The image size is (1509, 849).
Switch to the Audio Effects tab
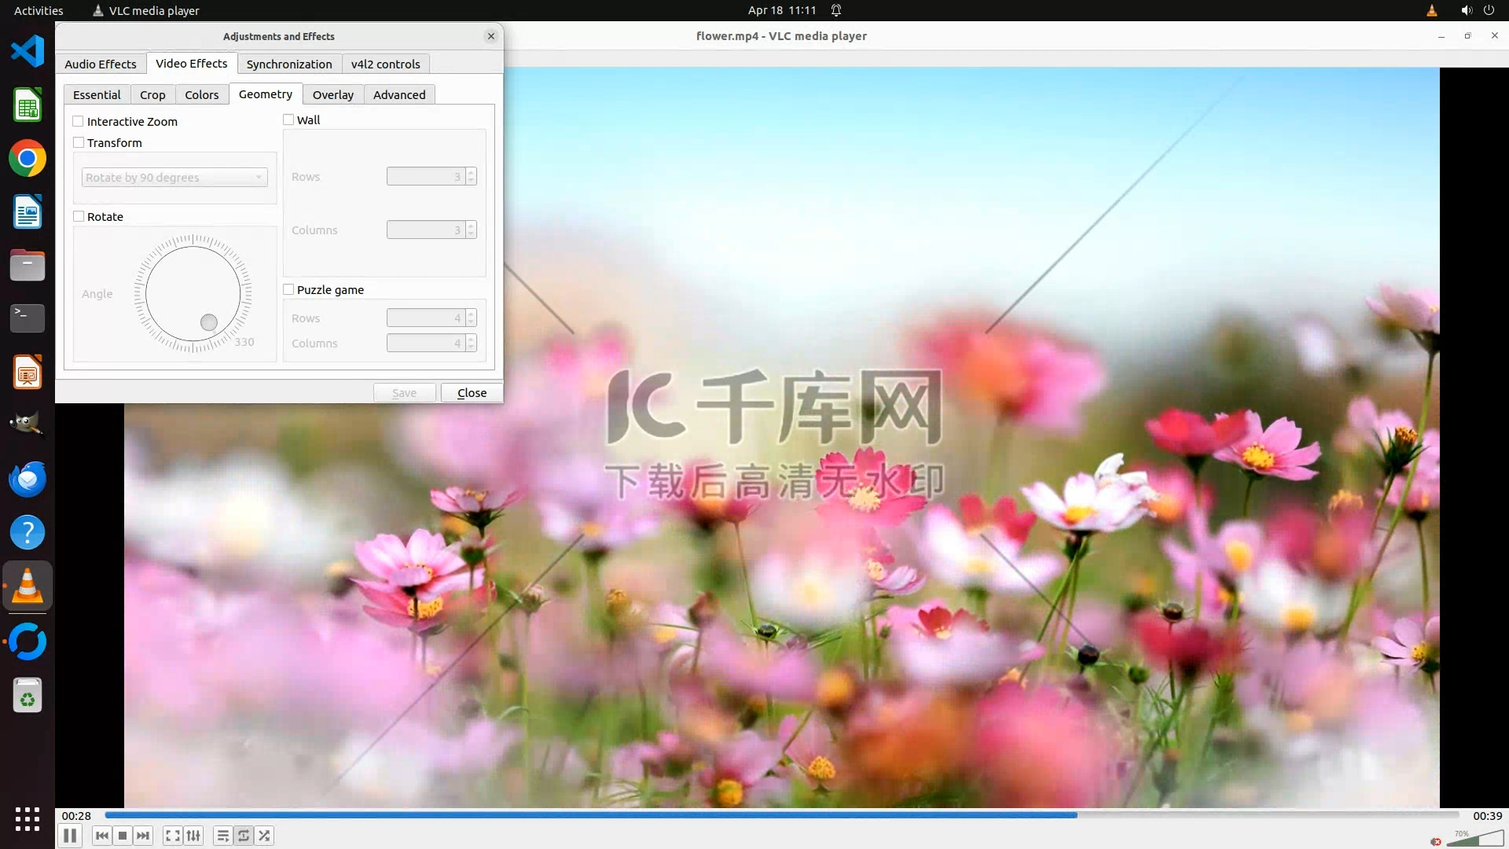100,64
